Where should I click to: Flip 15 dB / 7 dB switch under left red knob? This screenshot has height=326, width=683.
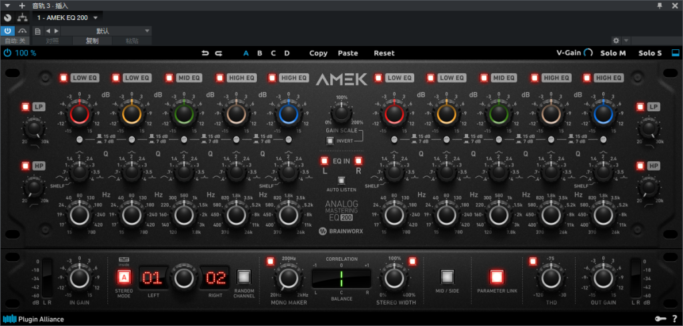pos(79,139)
